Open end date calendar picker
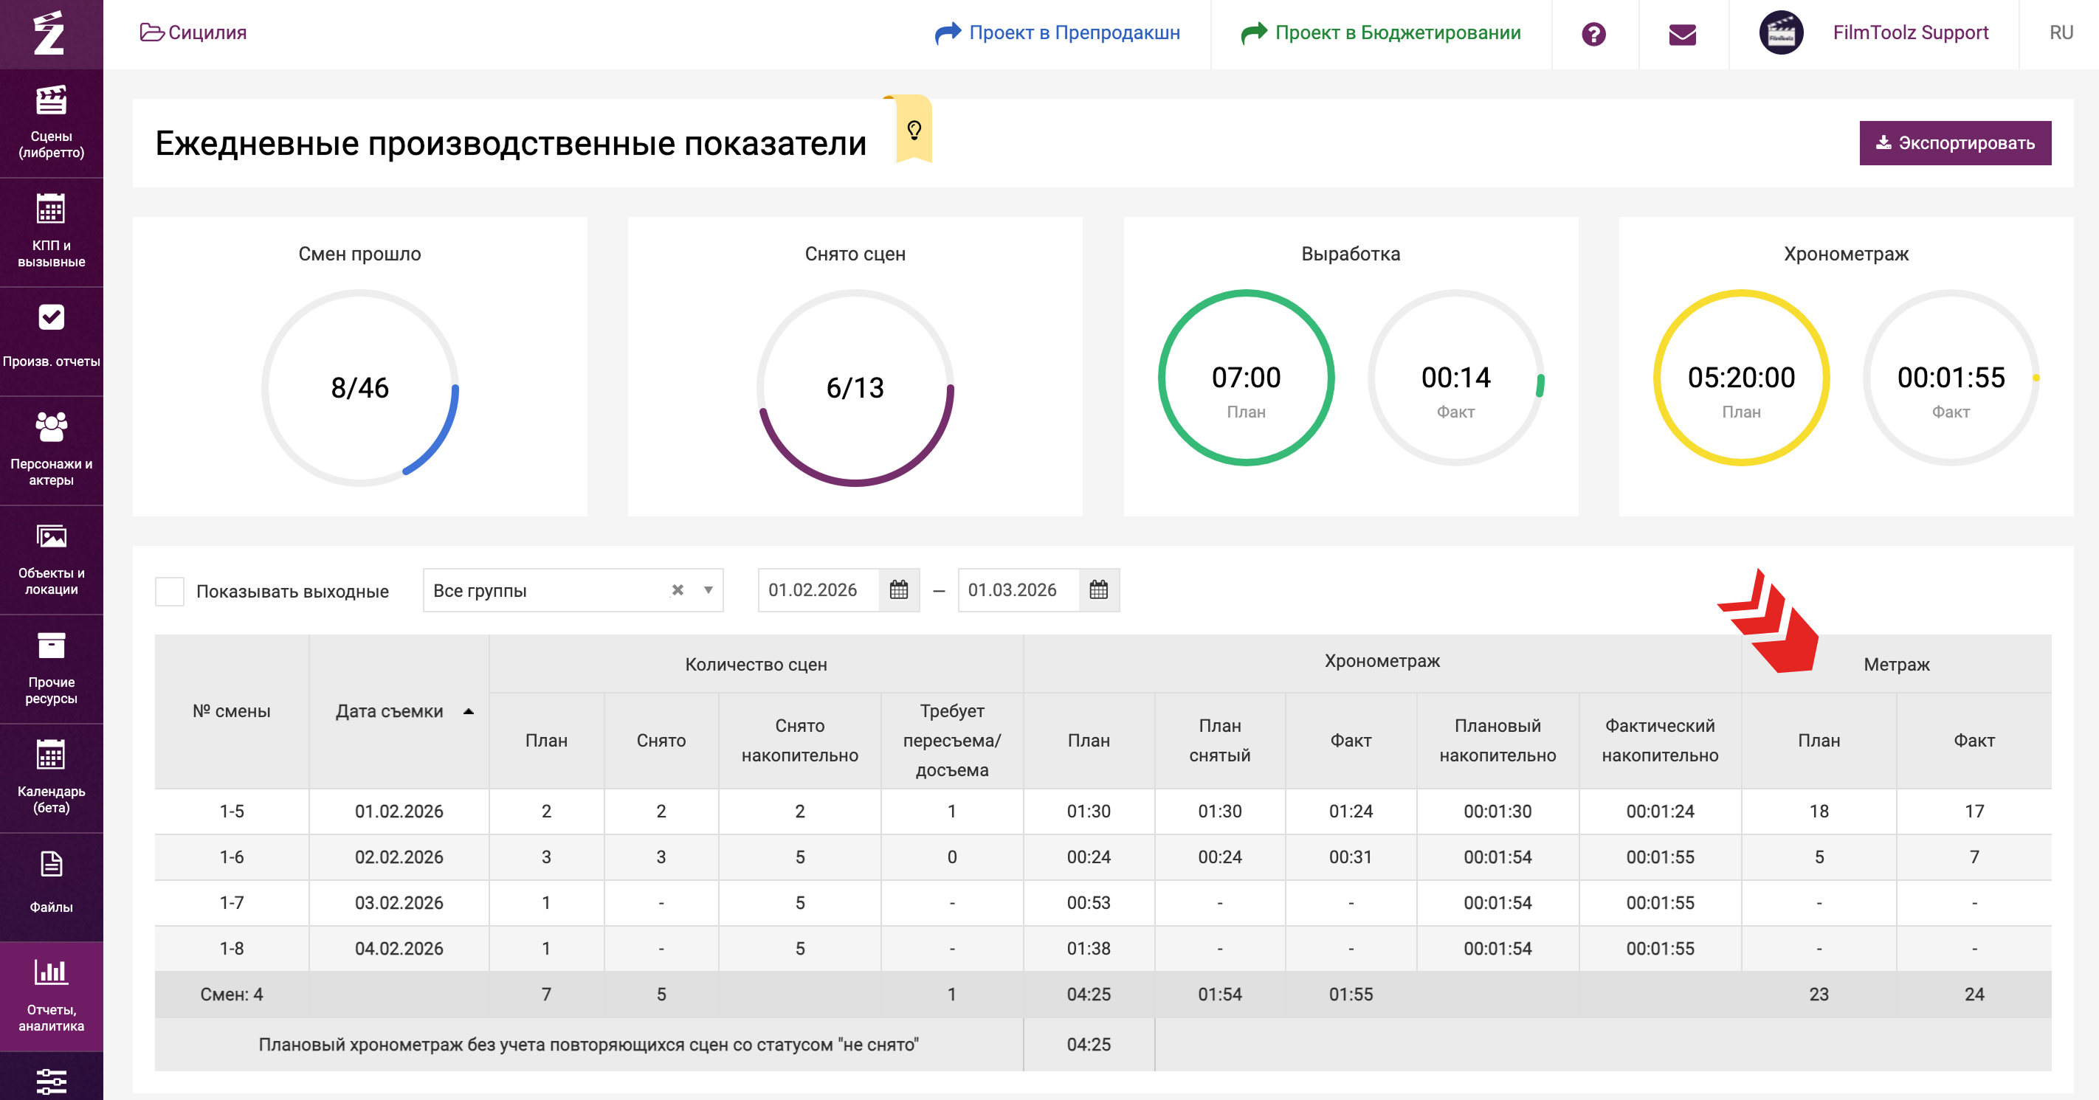 [x=1097, y=590]
